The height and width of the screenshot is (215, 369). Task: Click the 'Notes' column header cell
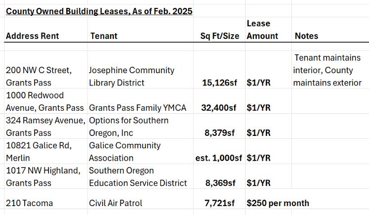point(306,36)
